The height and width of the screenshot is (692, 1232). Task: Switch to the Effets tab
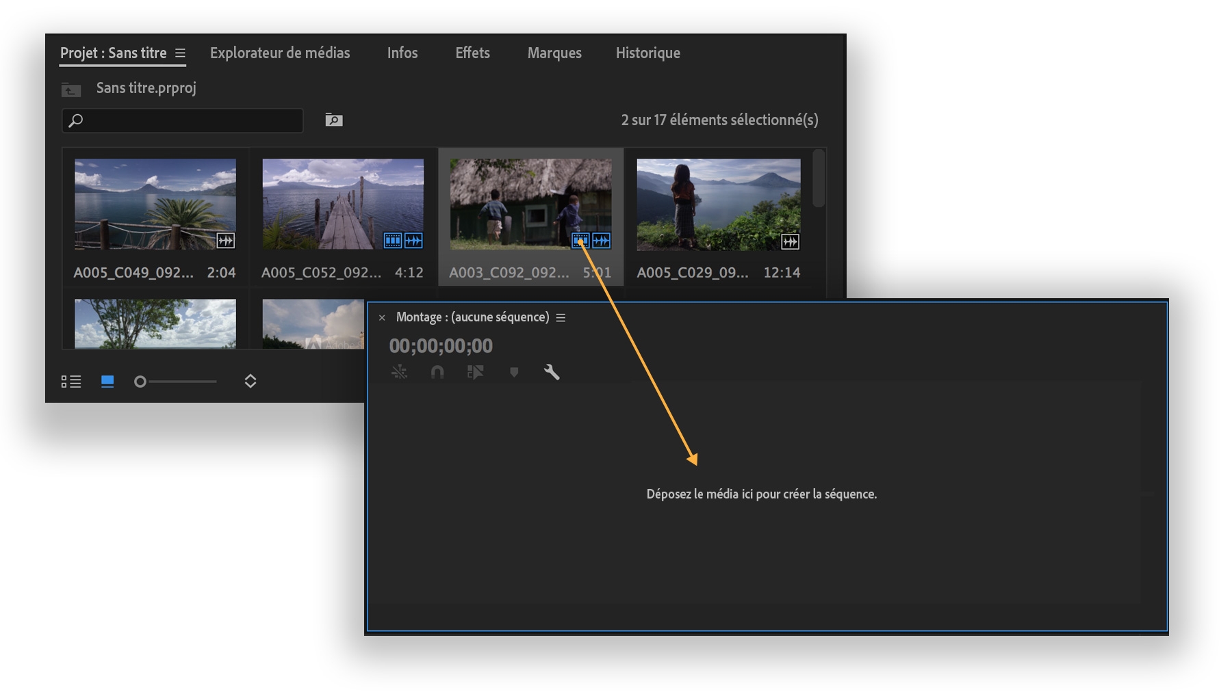point(472,53)
